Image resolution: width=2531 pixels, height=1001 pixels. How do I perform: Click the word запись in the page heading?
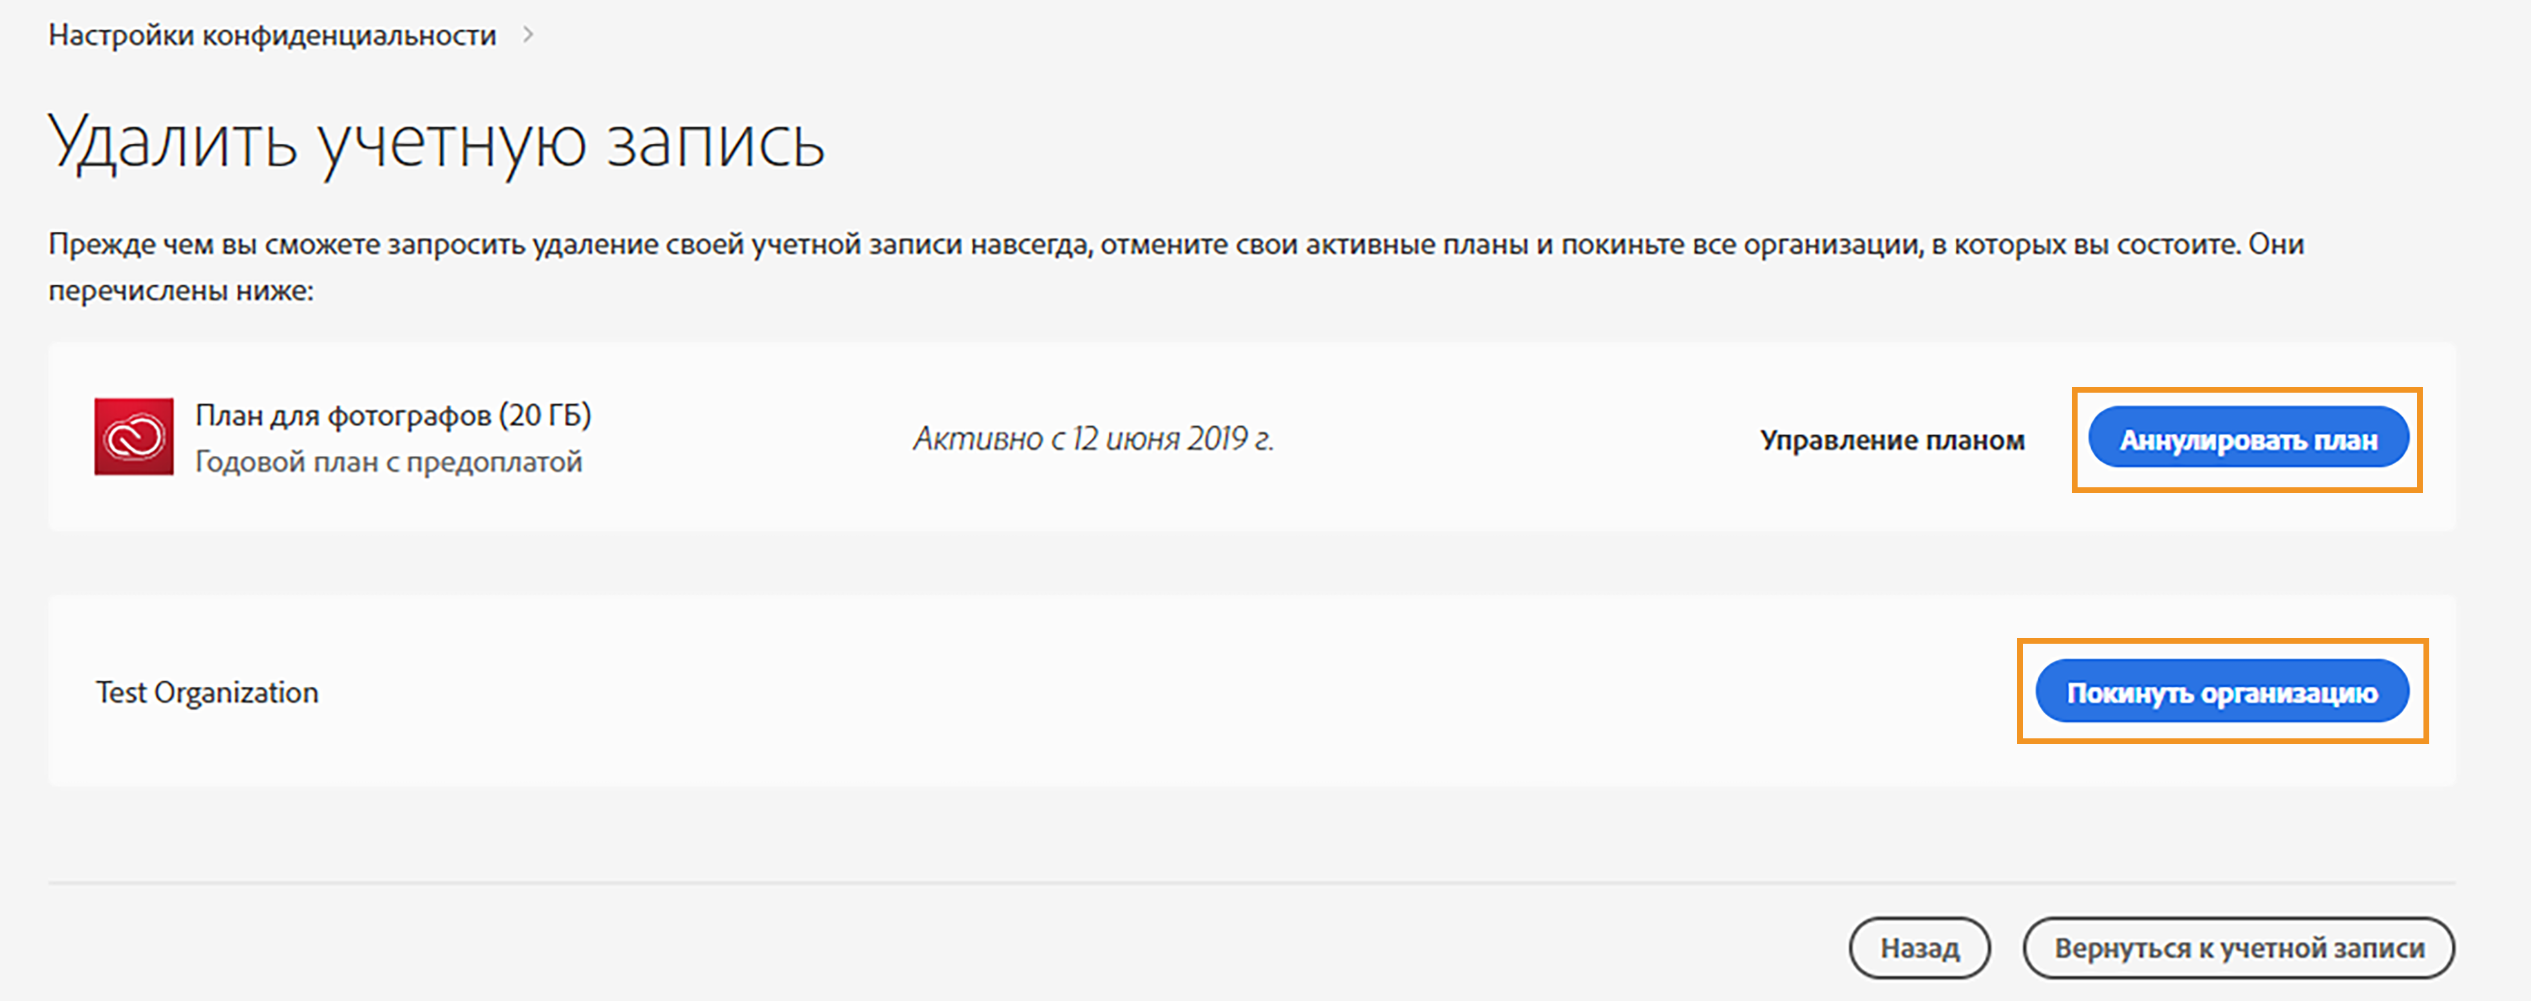click(716, 144)
